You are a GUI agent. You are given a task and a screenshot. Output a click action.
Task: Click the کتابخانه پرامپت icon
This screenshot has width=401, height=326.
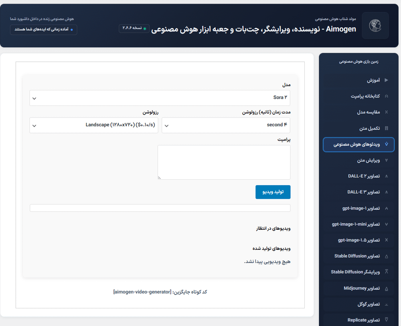tap(387, 96)
